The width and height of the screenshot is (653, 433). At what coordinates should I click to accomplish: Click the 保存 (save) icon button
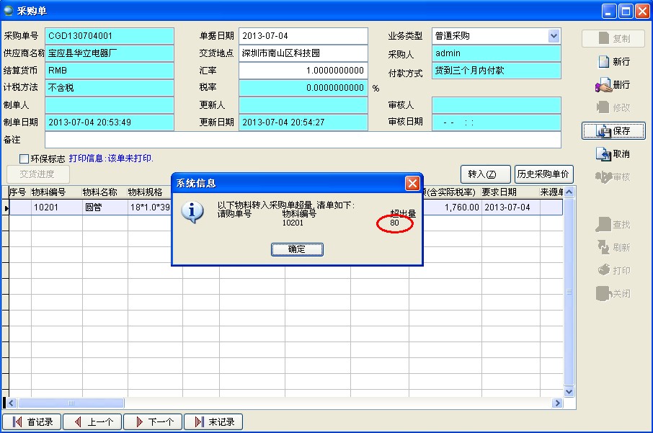(613, 131)
